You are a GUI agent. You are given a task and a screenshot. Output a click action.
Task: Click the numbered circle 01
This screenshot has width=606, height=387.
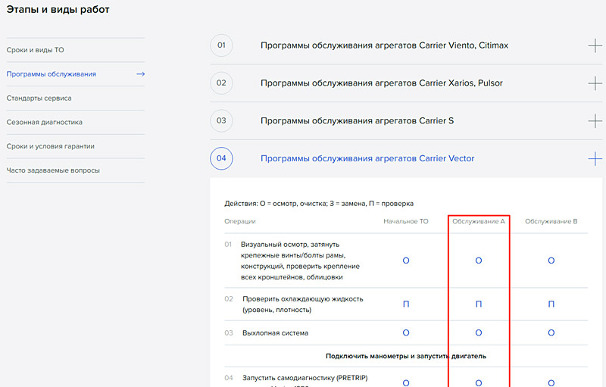(x=221, y=45)
